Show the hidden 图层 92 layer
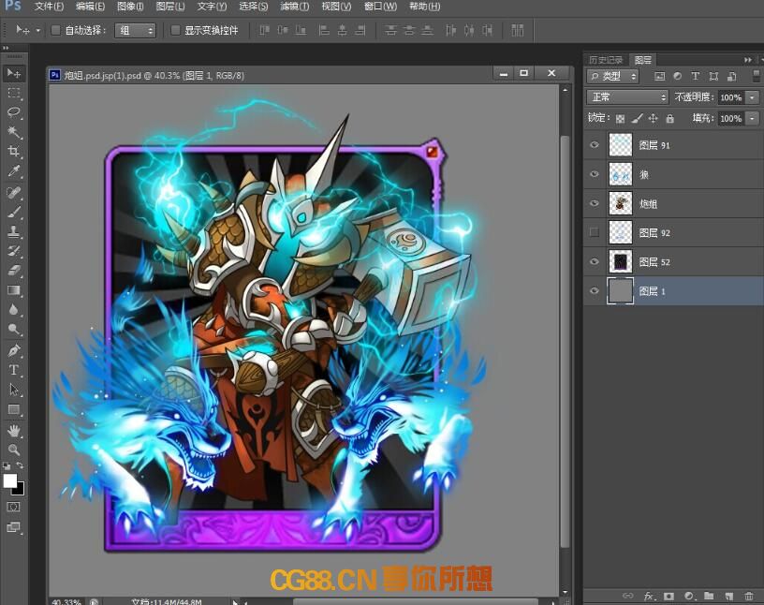764x605 pixels. tap(595, 232)
